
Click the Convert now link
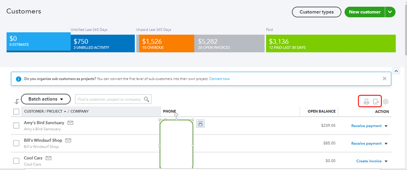[219, 79]
